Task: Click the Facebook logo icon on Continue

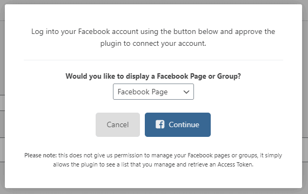Action: (x=160, y=124)
